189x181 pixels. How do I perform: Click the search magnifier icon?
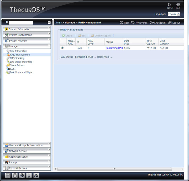pyautogui.click(x=7, y=22)
